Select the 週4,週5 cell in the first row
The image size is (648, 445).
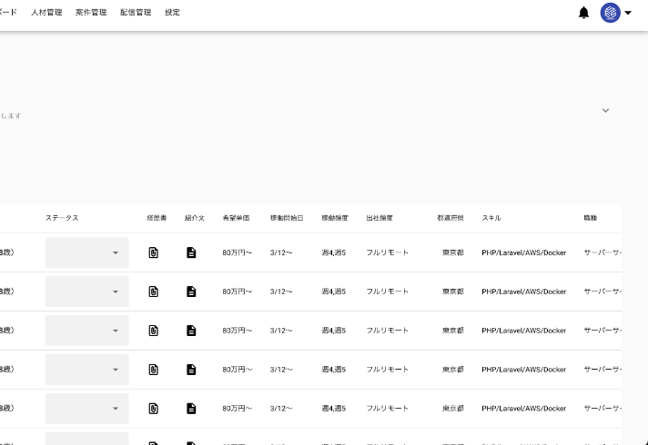[334, 252]
